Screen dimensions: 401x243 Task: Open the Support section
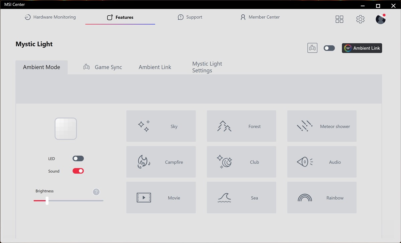[190, 17]
